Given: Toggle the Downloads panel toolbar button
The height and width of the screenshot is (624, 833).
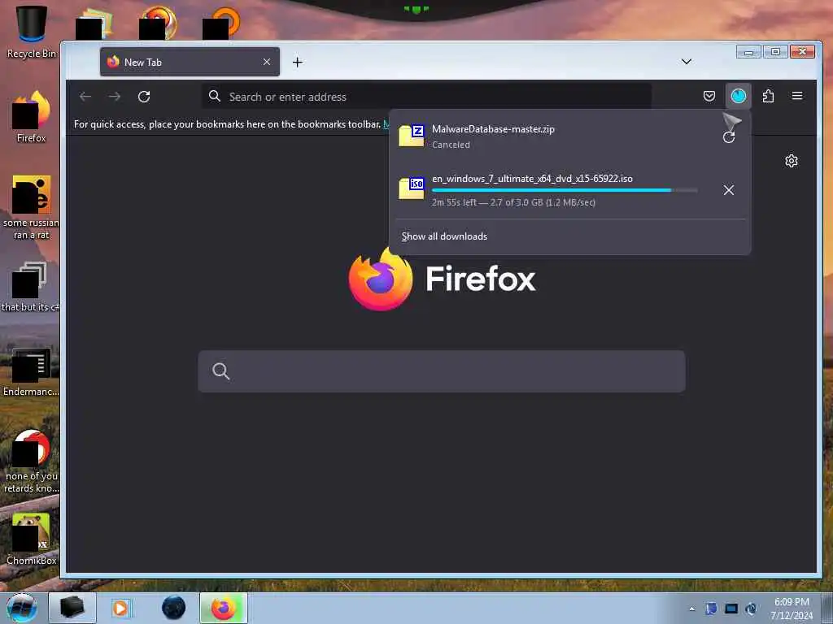Looking at the screenshot, I should pyautogui.click(x=739, y=96).
